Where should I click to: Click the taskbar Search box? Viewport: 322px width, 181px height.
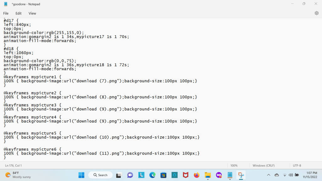click(100, 175)
